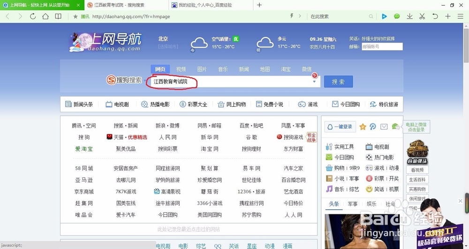Close the floating advertisement with X
This screenshot has height=249, width=469.
461,201
